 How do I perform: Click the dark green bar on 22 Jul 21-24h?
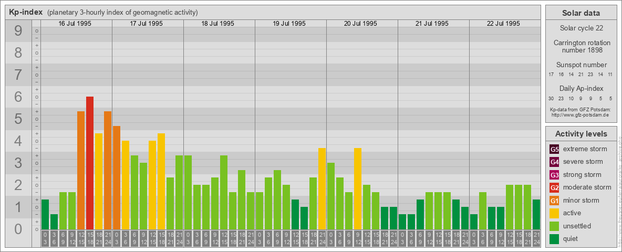tap(536, 214)
